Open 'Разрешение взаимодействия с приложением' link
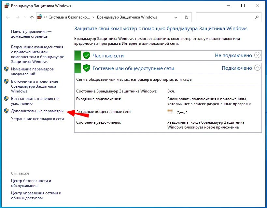 click(37, 54)
